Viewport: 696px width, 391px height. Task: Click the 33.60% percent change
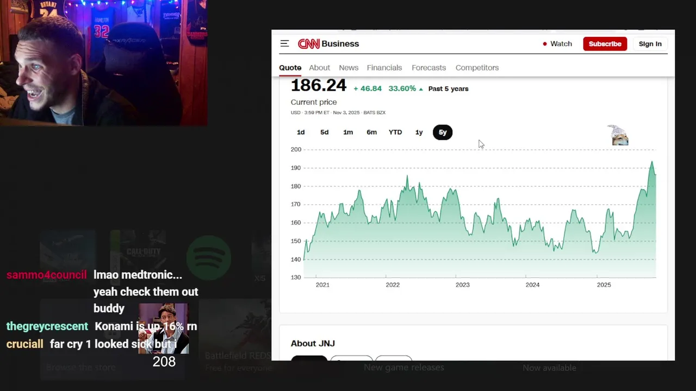tap(402, 89)
